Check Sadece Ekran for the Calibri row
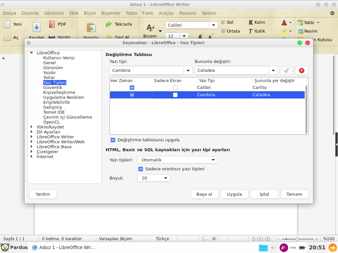This screenshot has height=253, width=338. pos(175,88)
